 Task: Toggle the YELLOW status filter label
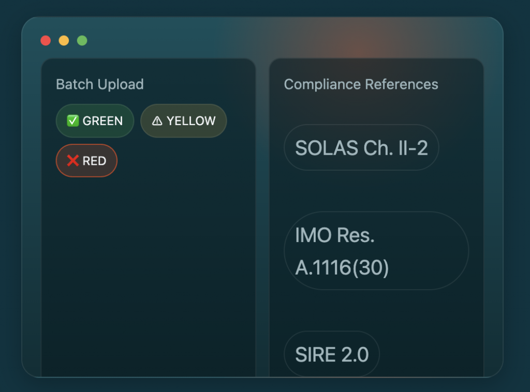(190, 121)
